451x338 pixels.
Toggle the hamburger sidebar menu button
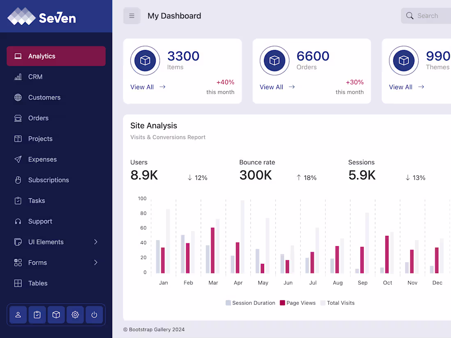pyautogui.click(x=132, y=16)
